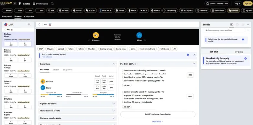The image size is (253, 125).
Task: Click the Money Bets percentage bar
Action: click(103, 95)
